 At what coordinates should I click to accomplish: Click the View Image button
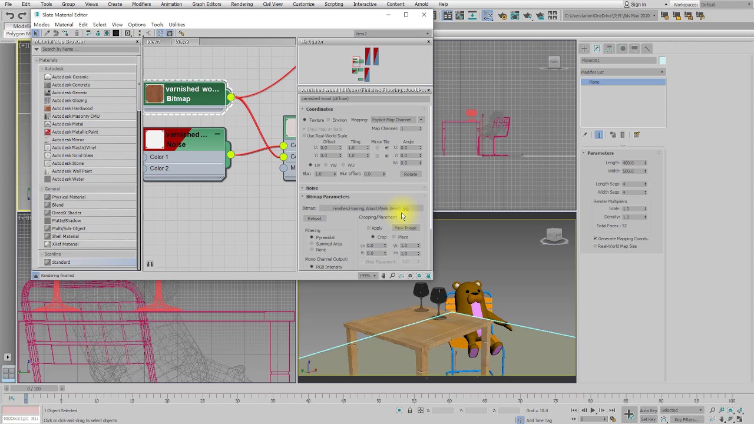click(405, 228)
